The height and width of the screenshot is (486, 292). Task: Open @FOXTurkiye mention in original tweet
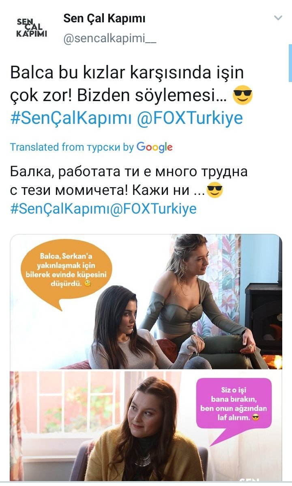pos(189,119)
